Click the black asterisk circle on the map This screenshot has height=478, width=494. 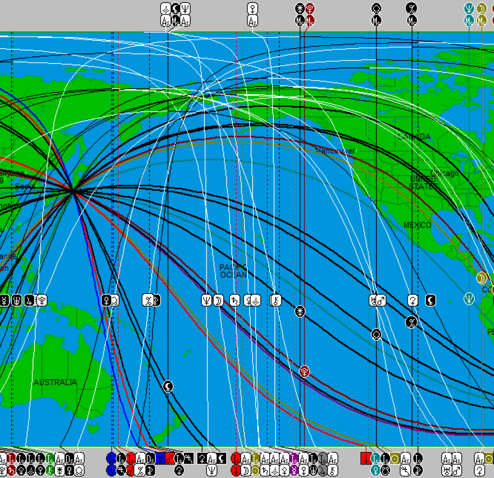(300, 311)
